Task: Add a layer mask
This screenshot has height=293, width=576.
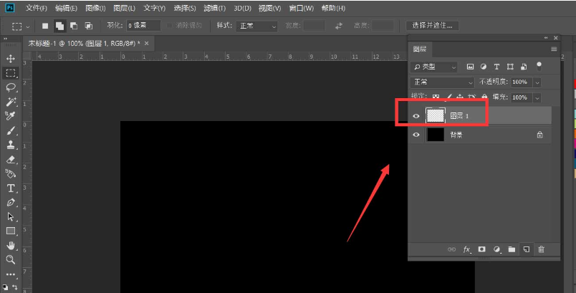Action: tap(481, 249)
